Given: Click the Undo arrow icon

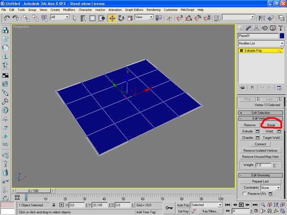Looking at the screenshot, I should pos(7,18).
